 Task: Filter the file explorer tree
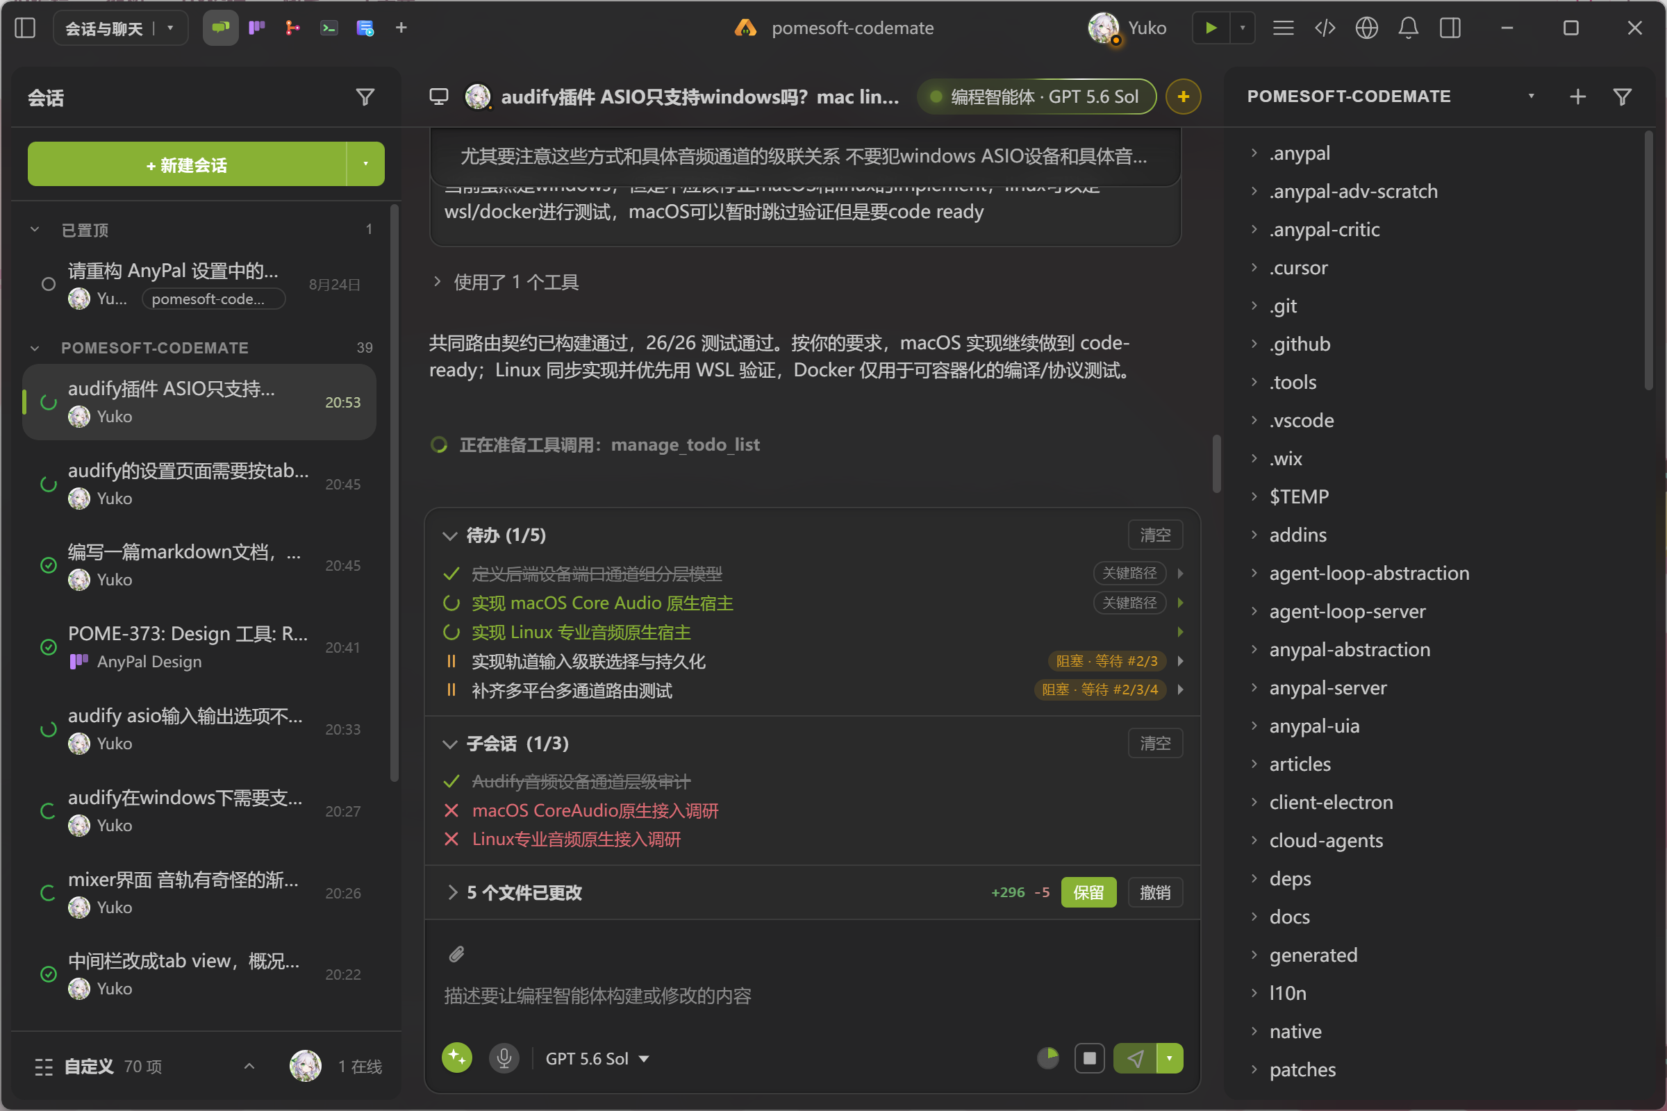tap(1623, 97)
